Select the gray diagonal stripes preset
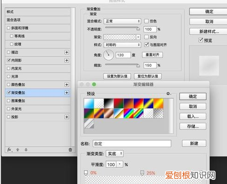 click(x=89, y=124)
